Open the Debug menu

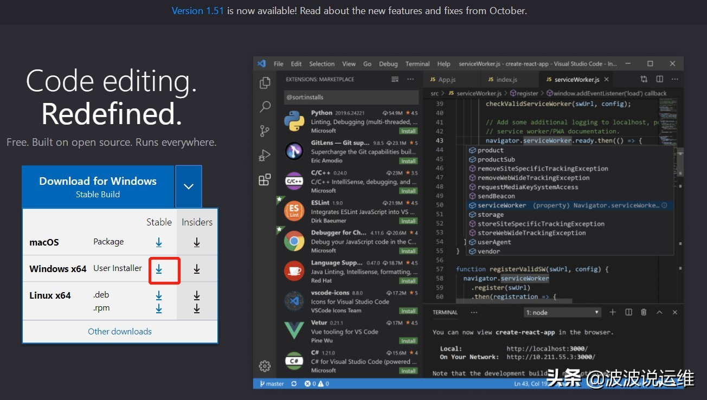(388, 63)
